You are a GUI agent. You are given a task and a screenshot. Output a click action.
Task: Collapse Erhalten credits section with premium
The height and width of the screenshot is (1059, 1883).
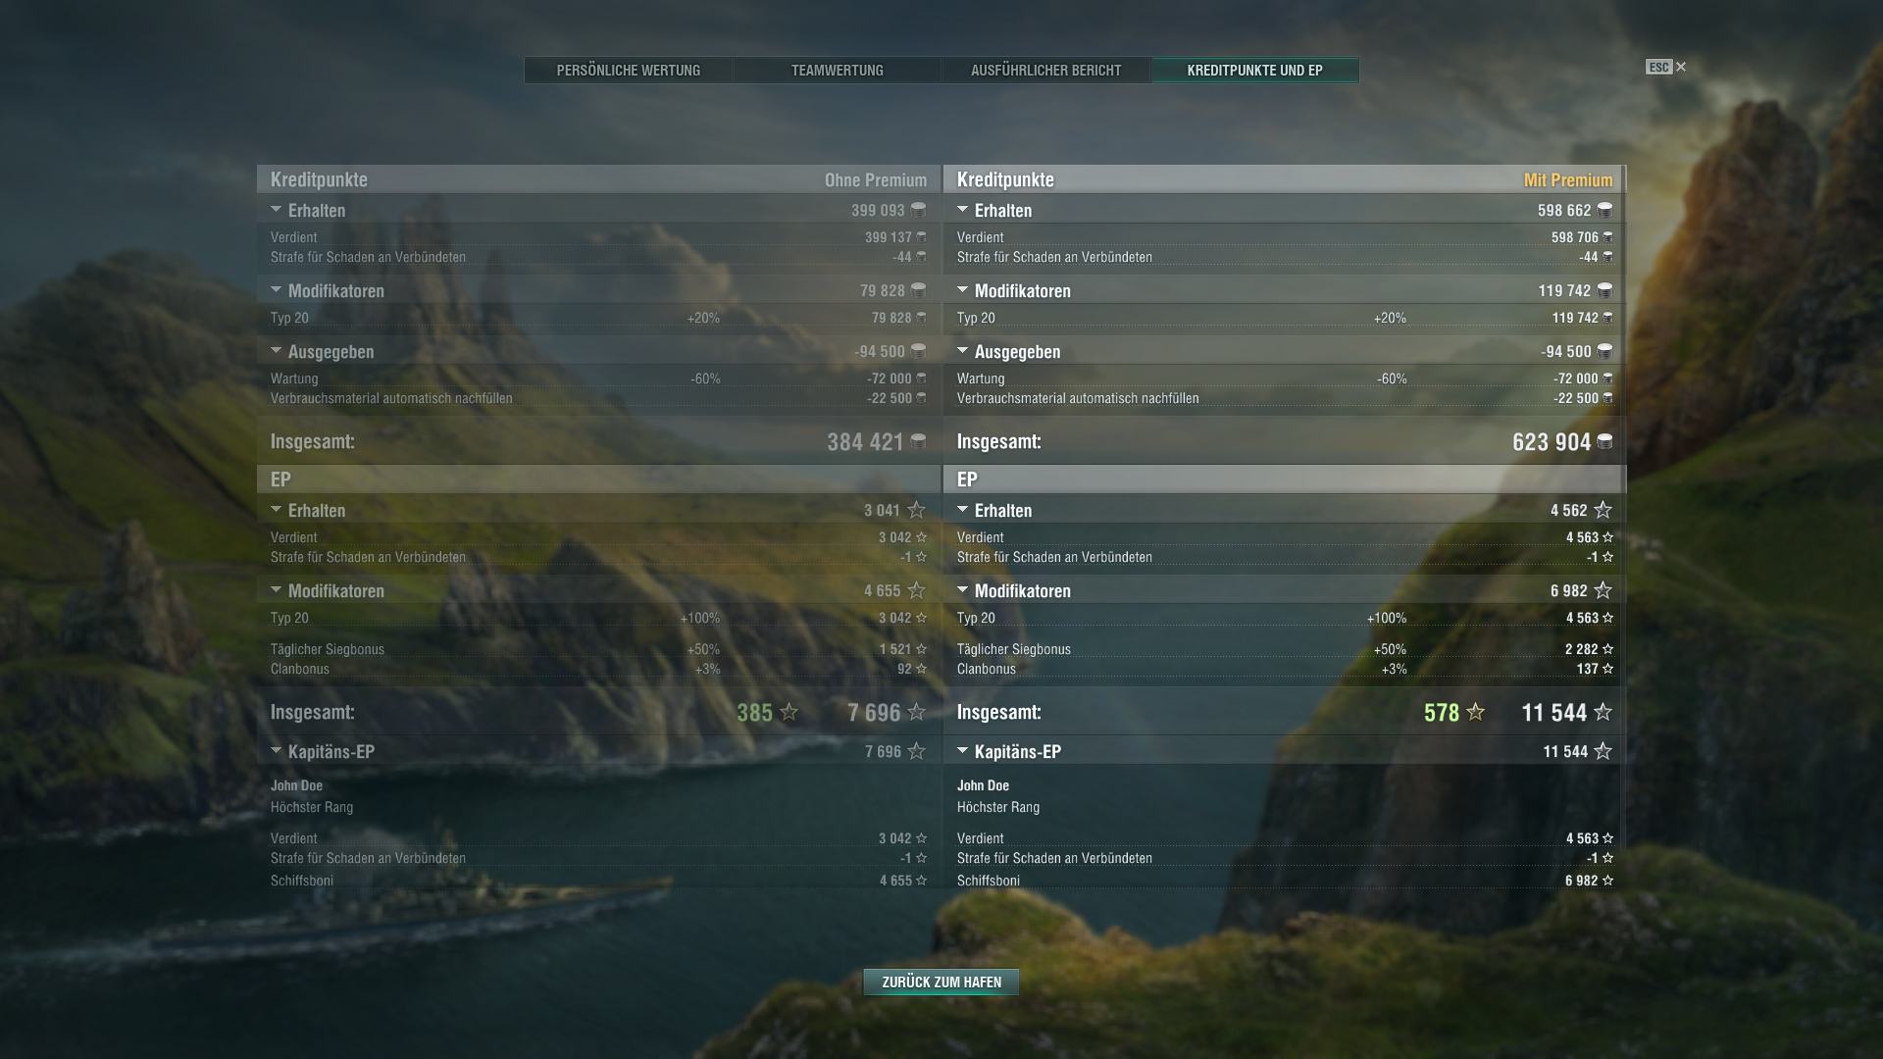coord(962,210)
